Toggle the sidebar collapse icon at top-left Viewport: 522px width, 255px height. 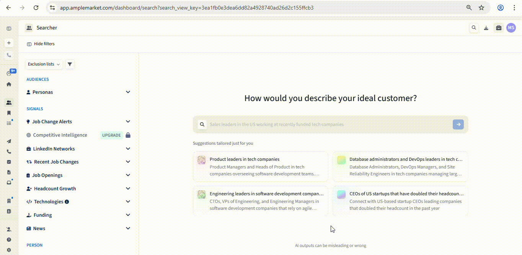pyautogui.click(x=9, y=29)
